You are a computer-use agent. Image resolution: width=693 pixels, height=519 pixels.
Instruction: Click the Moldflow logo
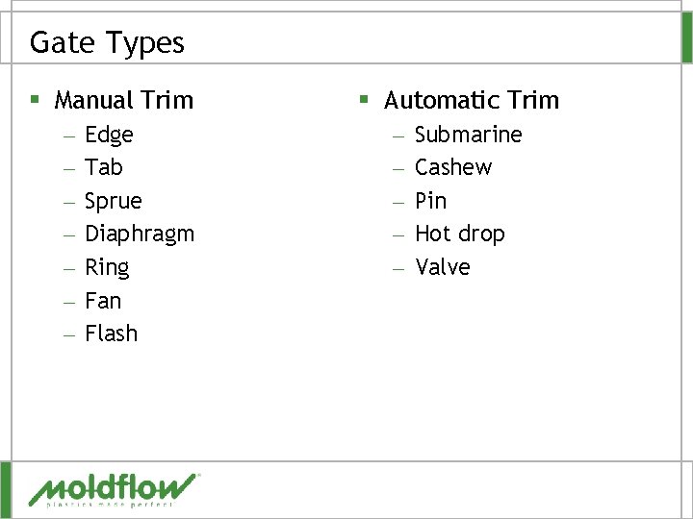point(114,490)
